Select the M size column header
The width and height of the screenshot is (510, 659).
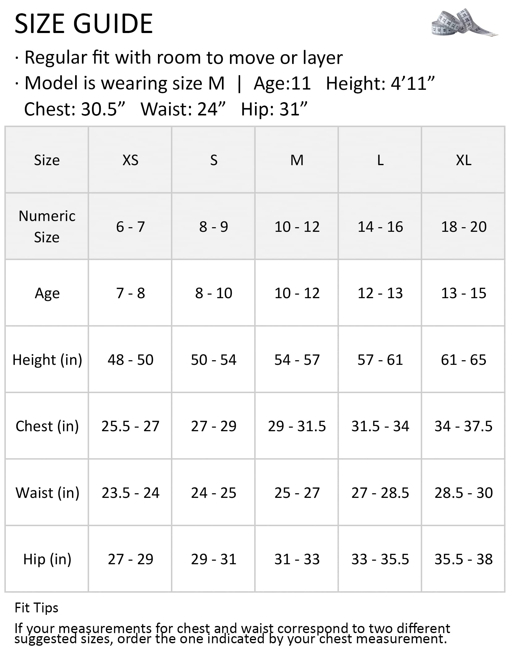pos(297,160)
